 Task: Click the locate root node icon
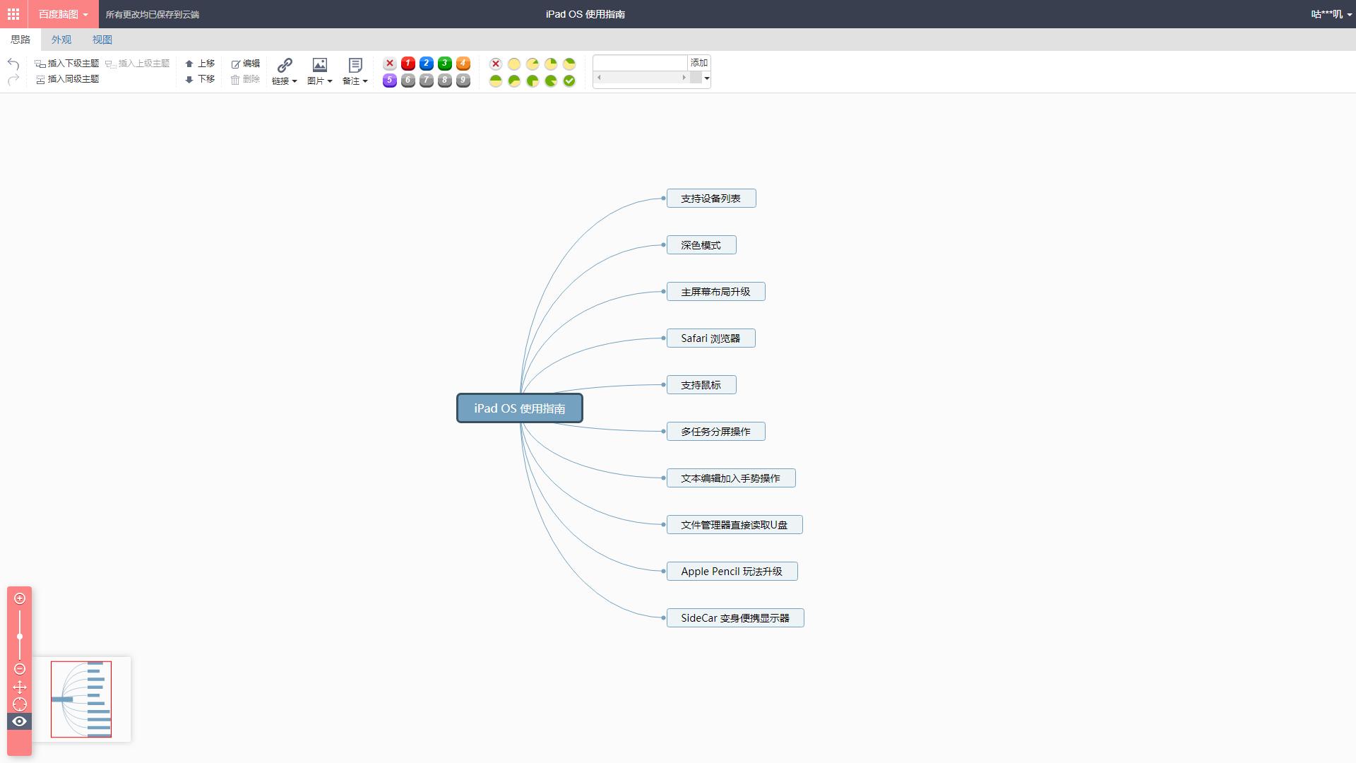20,704
